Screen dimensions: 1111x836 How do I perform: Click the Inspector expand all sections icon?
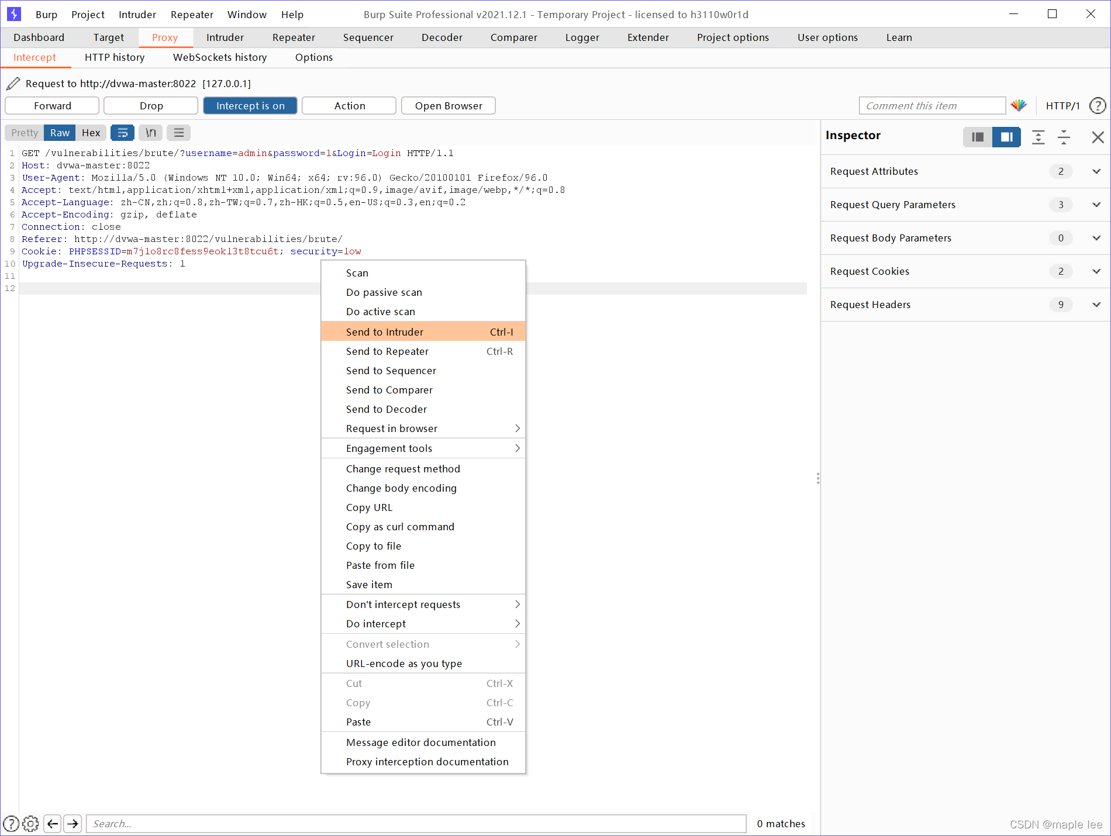pyautogui.click(x=1038, y=137)
